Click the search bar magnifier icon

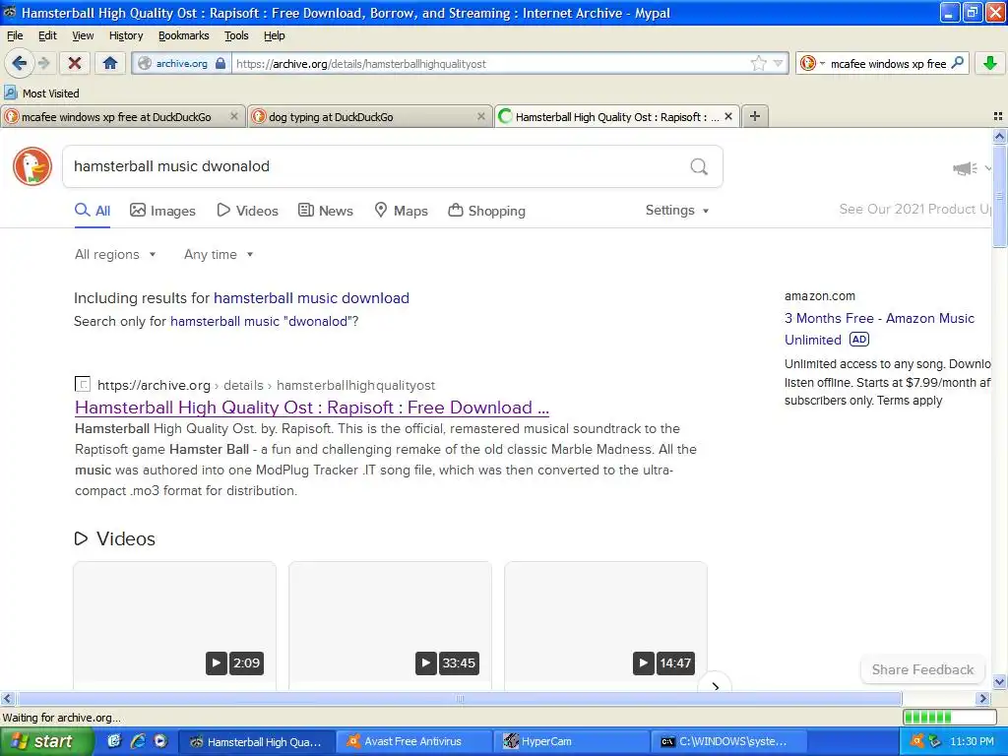coord(957,63)
